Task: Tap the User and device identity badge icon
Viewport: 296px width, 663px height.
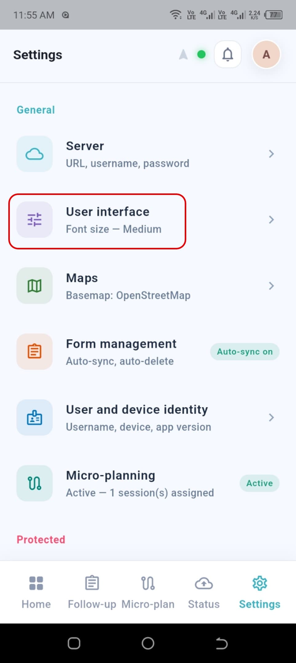Action: tap(34, 417)
